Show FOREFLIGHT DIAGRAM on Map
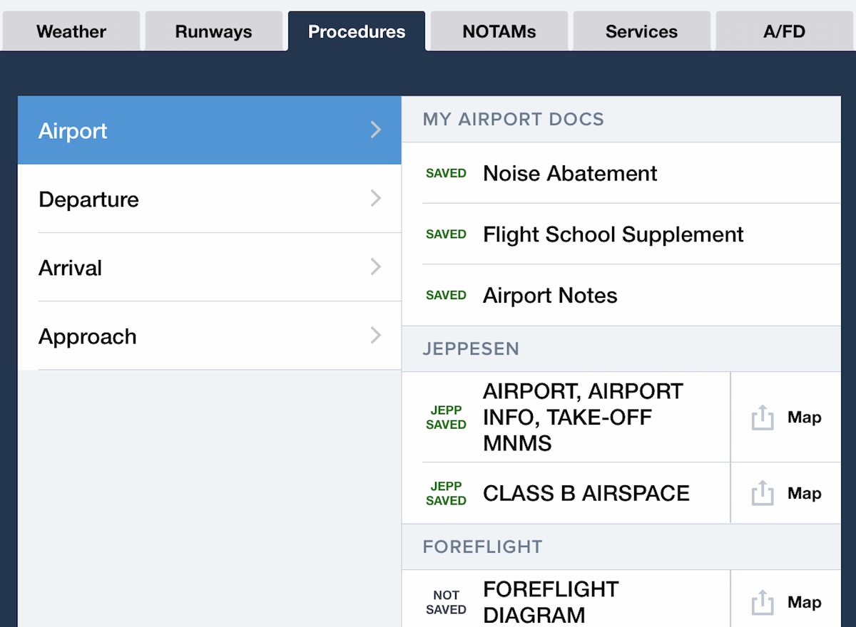Viewport: 856px width, 627px height. click(804, 603)
